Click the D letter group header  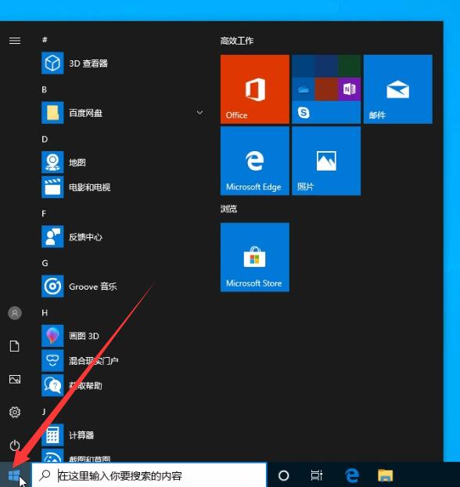click(45, 139)
